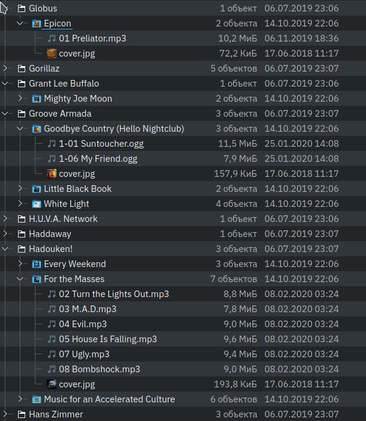Click the Groove Armada folder icon
Screen dimensions: 366x421
(x=22, y=114)
